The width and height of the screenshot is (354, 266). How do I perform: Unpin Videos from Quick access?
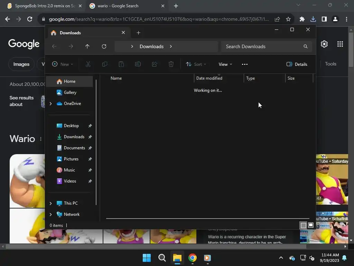click(x=90, y=181)
